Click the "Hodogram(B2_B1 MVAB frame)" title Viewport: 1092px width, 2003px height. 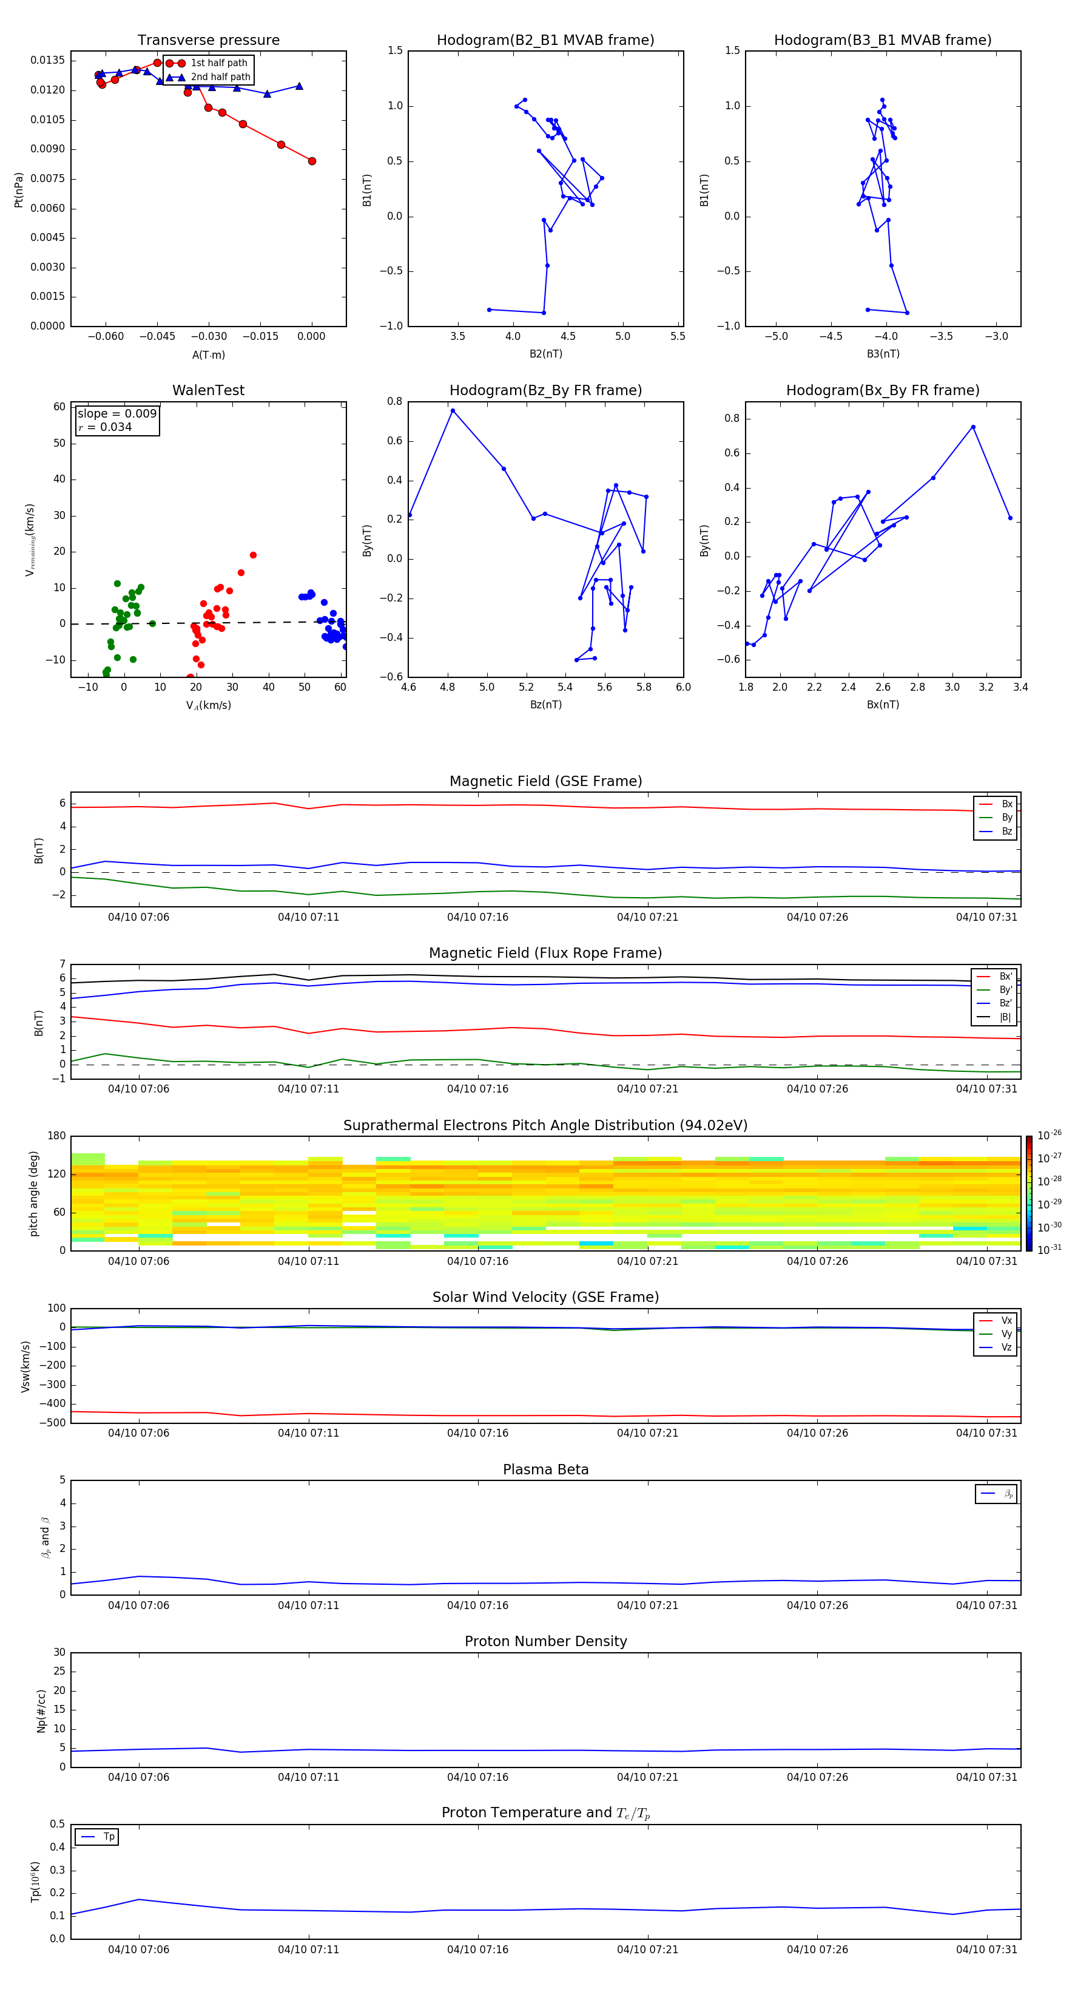click(545, 39)
